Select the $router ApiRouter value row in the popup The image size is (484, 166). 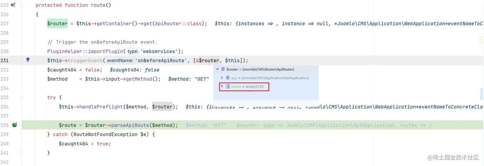click(266, 69)
